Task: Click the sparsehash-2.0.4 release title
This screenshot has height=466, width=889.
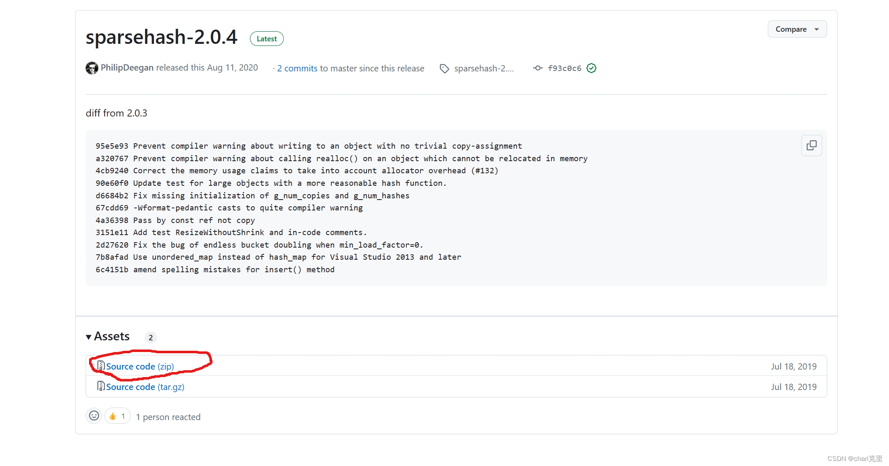Action: [x=161, y=37]
